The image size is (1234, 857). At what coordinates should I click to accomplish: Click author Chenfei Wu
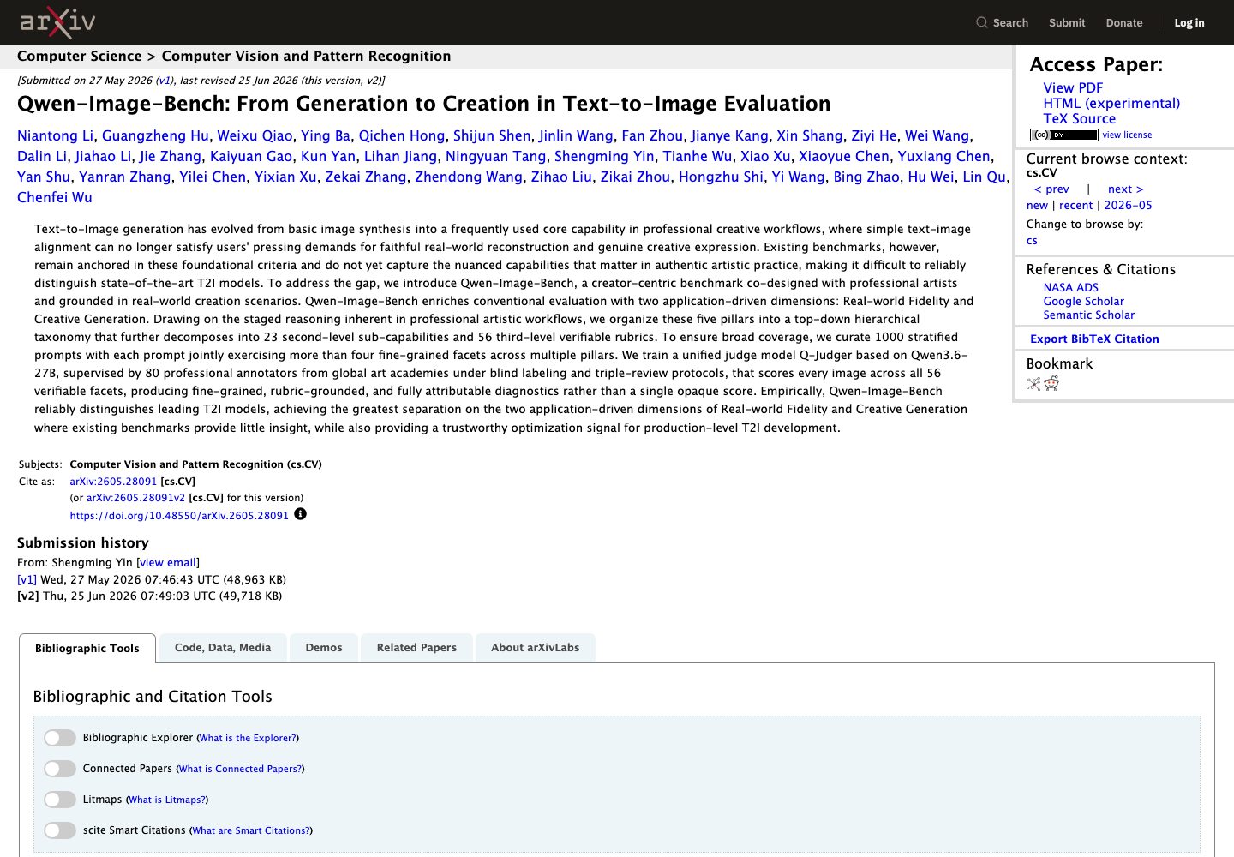tap(55, 197)
